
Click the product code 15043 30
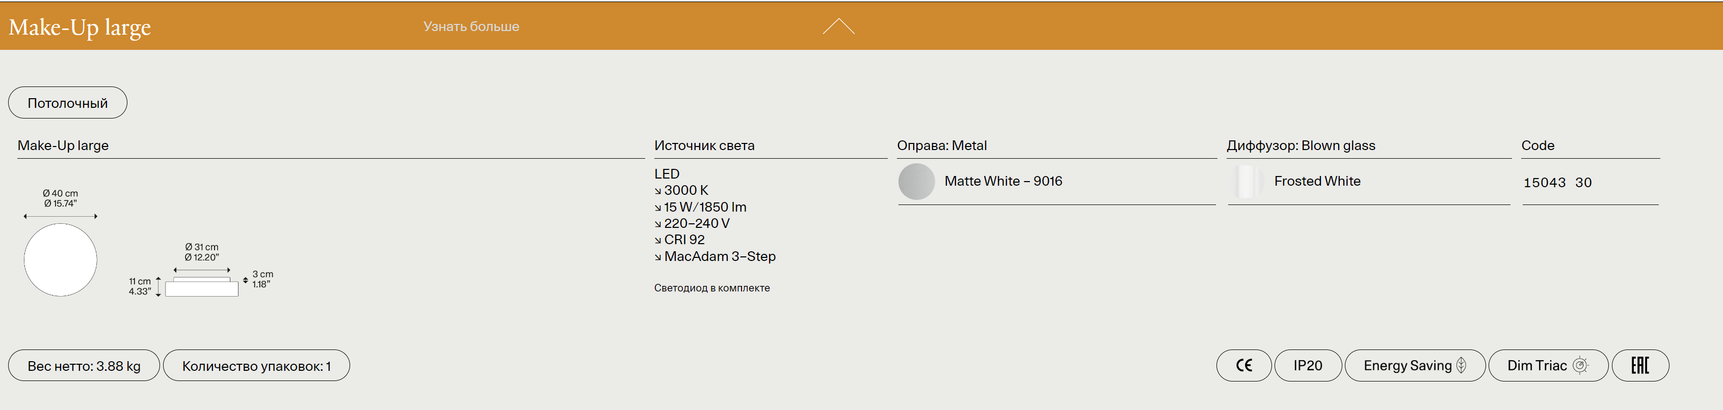(1557, 182)
